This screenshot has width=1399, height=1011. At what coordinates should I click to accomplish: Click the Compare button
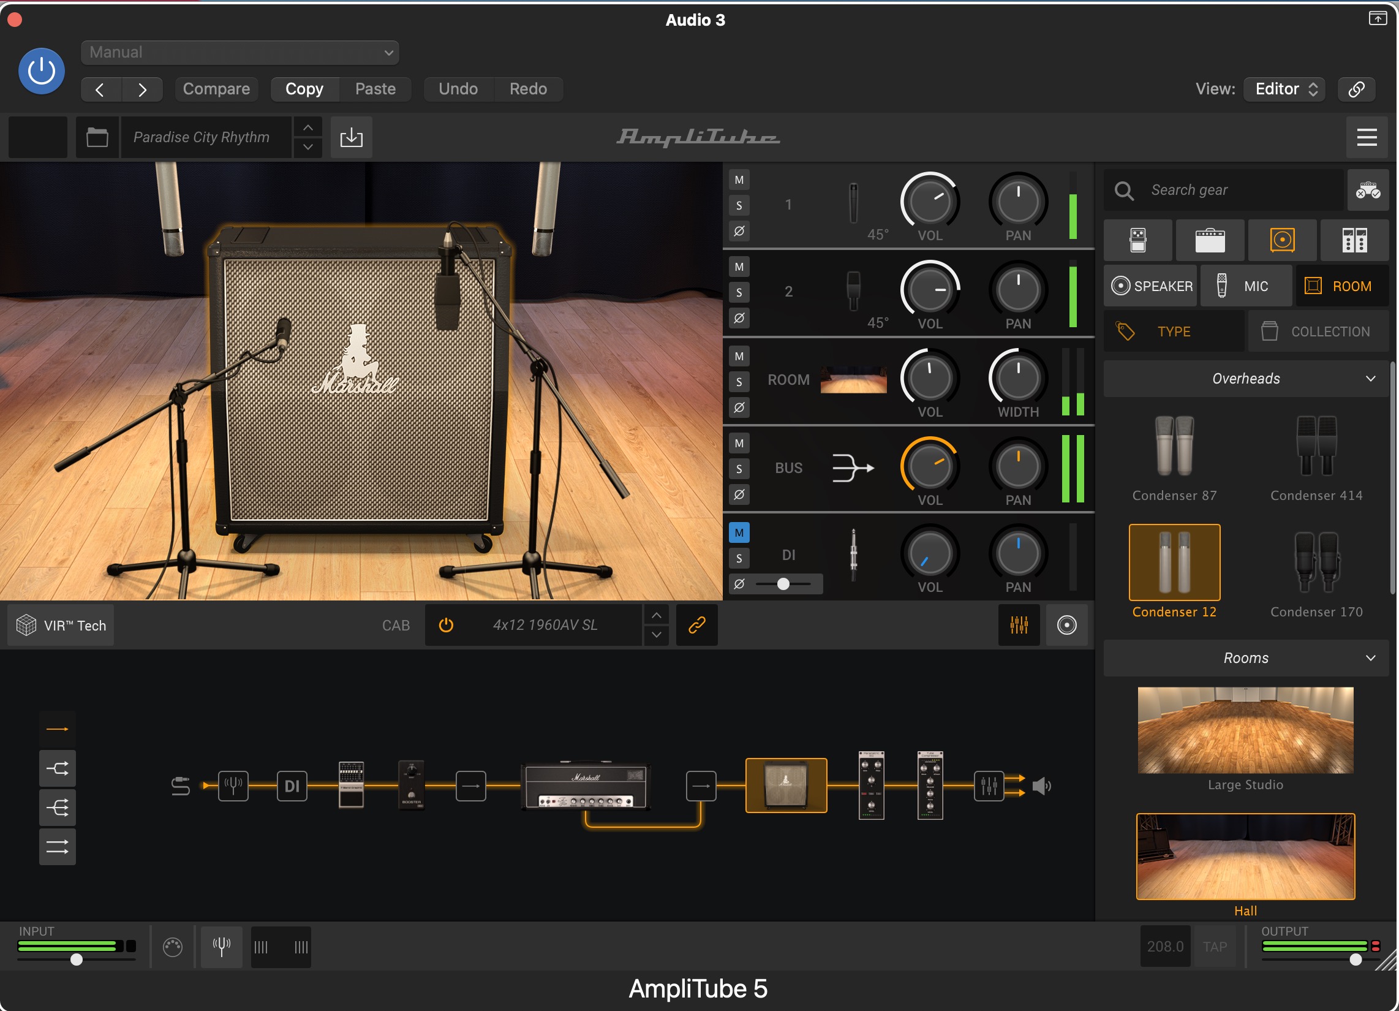pyautogui.click(x=216, y=89)
